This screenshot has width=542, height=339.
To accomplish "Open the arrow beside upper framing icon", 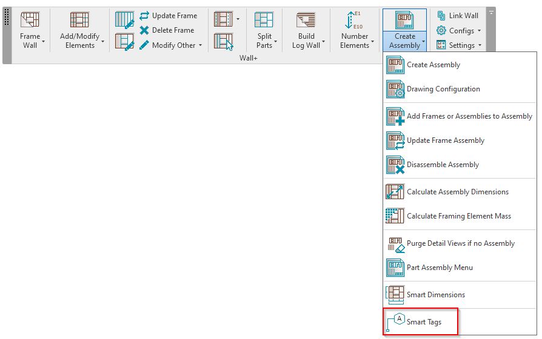I will (x=238, y=19).
